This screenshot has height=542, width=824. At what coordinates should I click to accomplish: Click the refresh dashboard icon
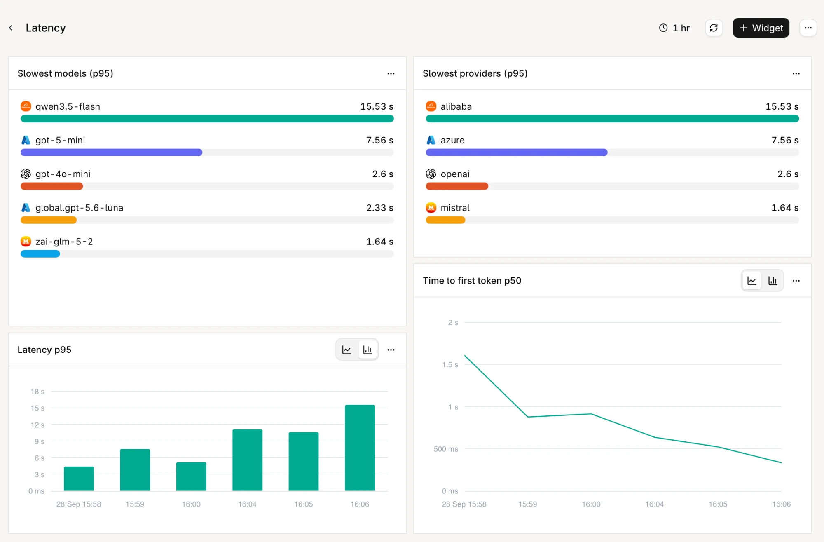point(714,28)
